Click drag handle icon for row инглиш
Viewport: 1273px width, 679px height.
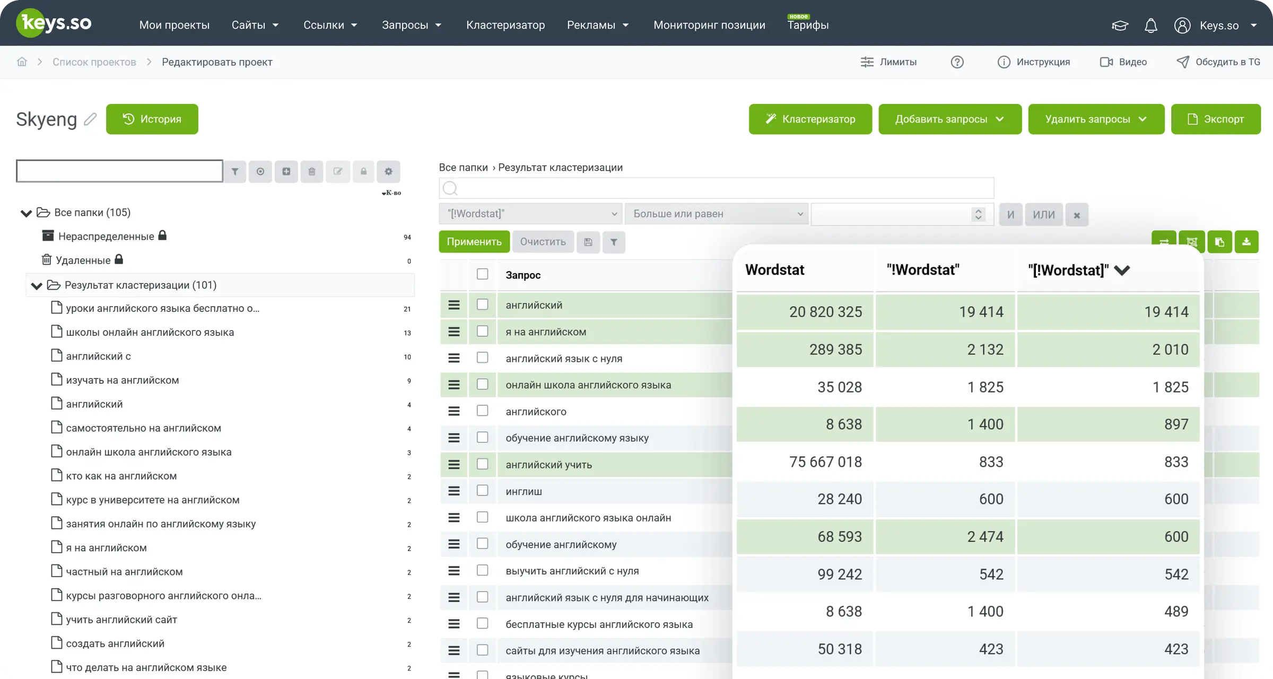pos(454,491)
